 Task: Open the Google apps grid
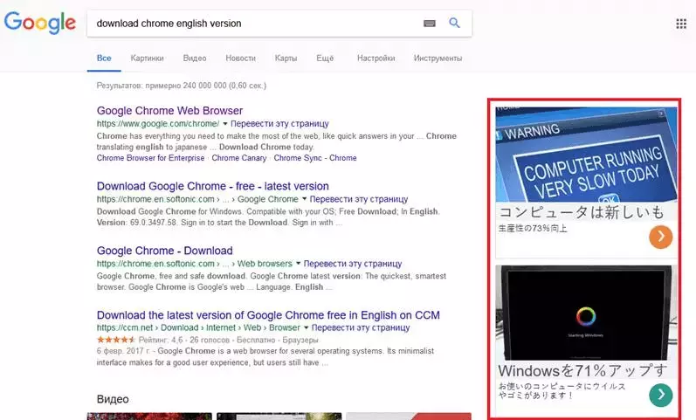(681, 24)
